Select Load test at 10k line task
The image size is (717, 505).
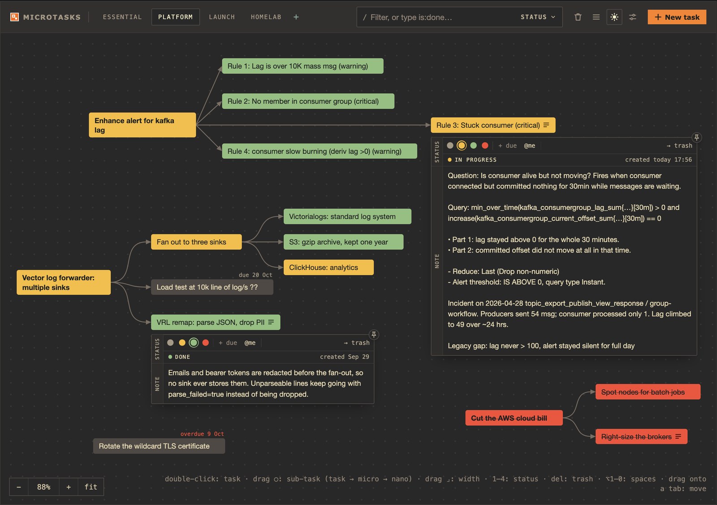212,287
